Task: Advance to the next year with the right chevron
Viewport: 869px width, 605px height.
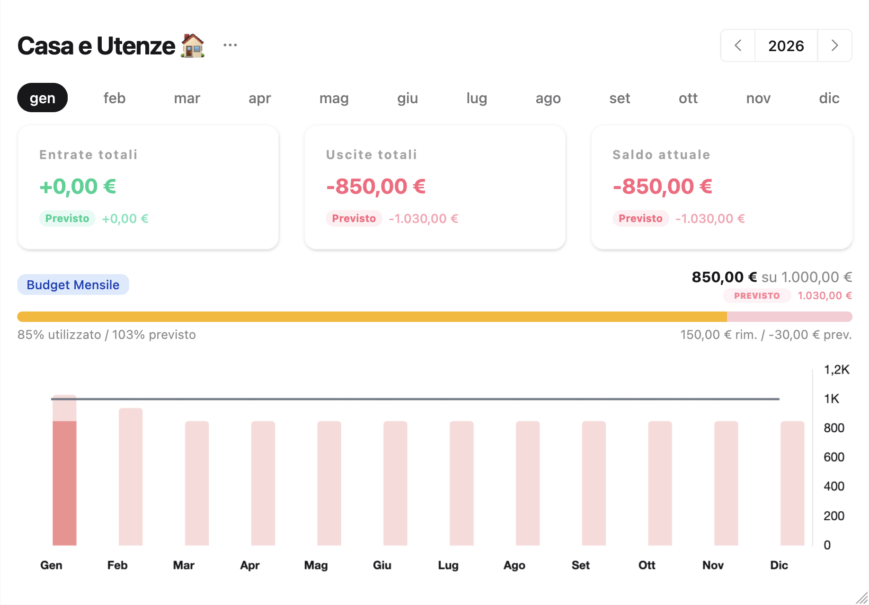Action: pos(834,45)
